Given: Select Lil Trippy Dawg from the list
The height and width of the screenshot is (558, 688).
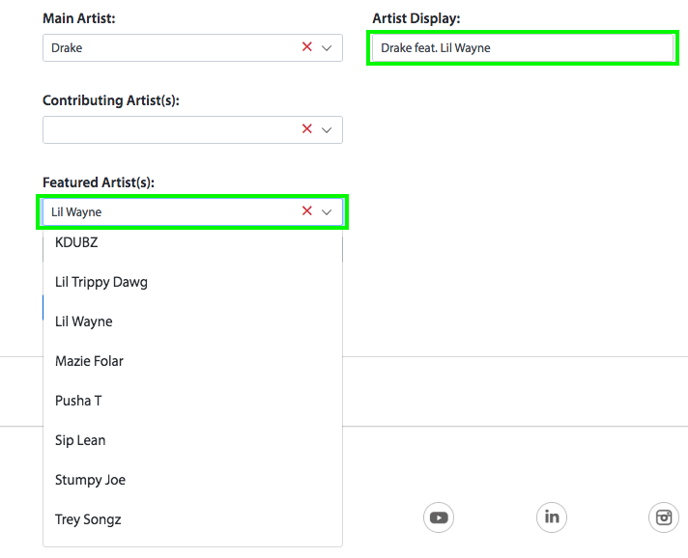Looking at the screenshot, I should coord(192,282).
